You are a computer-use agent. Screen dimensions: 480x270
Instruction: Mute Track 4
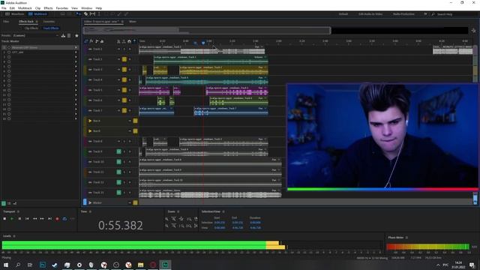(118, 79)
